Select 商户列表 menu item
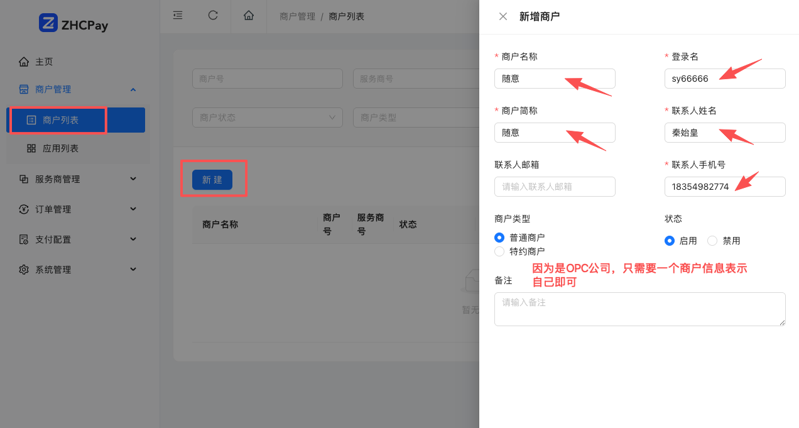 [x=76, y=120]
